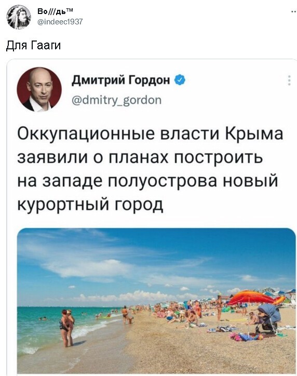Open the outer tweet's more options dots
This screenshot has height=376, width=297.
tap(294, 11)
